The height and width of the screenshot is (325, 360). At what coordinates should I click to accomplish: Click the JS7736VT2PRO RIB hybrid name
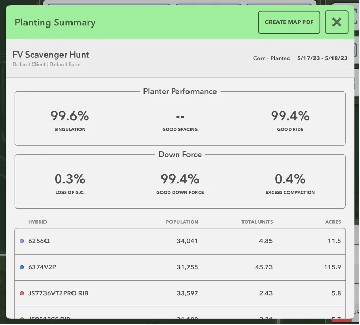[x=58, y=293]
